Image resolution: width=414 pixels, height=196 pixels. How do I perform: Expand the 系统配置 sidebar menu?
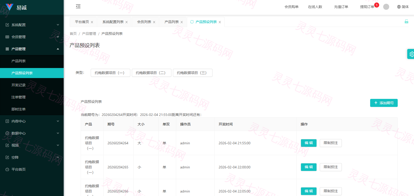tap(32, 25)
